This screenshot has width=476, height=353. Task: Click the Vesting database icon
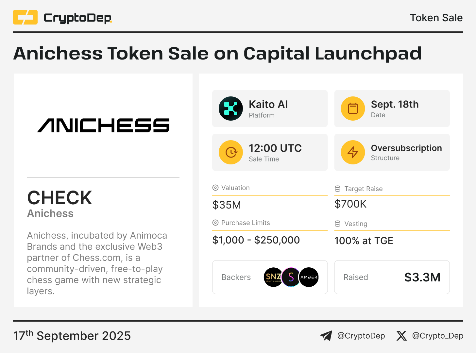[338, 224]
